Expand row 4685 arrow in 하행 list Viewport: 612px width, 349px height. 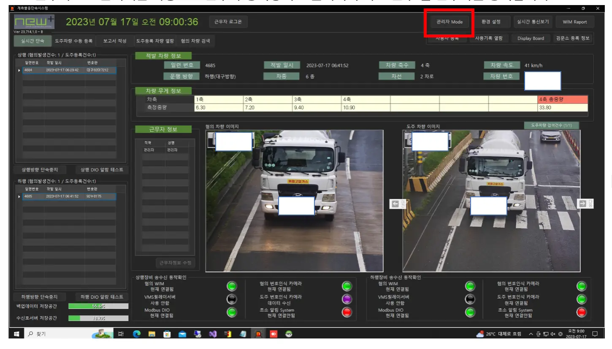[x=19, y=196]
